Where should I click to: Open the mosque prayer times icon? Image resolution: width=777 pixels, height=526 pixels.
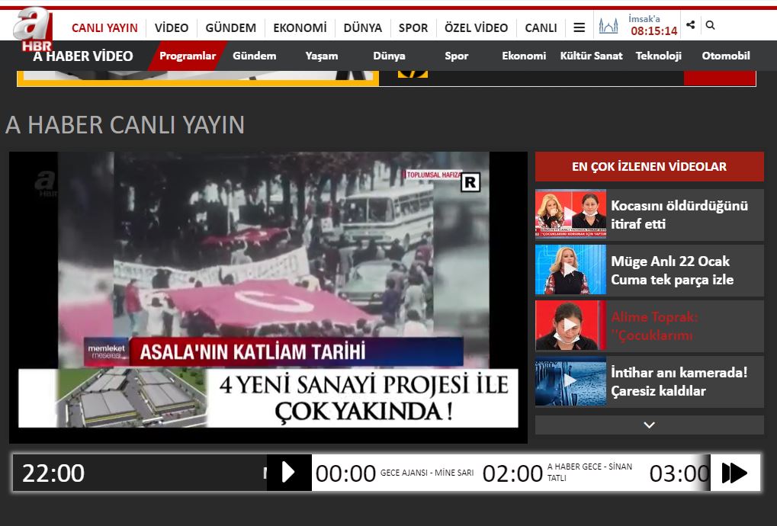tap(608, 26)
